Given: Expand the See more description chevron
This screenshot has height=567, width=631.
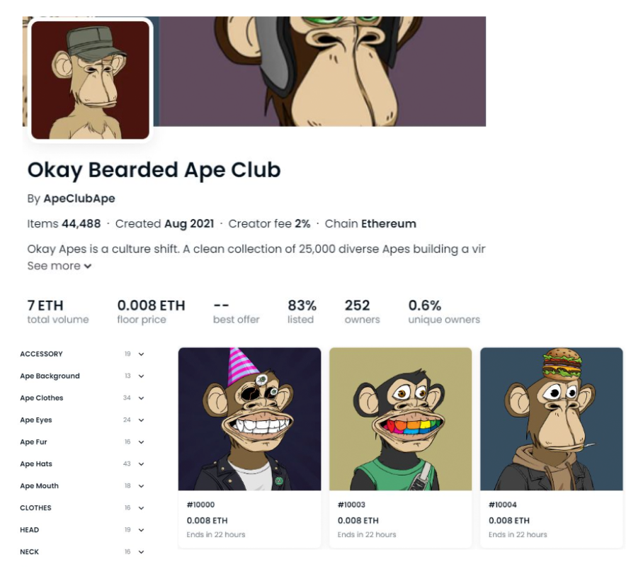Looking at the screenshot, I should tap(88, 266).
